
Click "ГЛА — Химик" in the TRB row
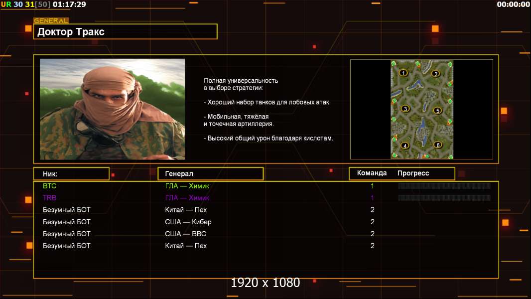(x=187, y=198)
